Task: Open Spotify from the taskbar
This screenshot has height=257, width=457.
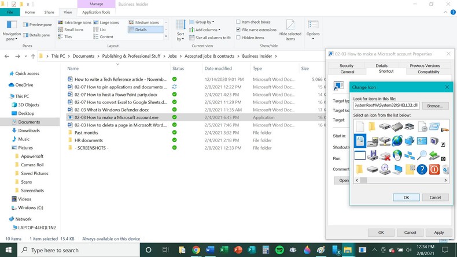Action: pyautogui.click(x=279, y=250)
